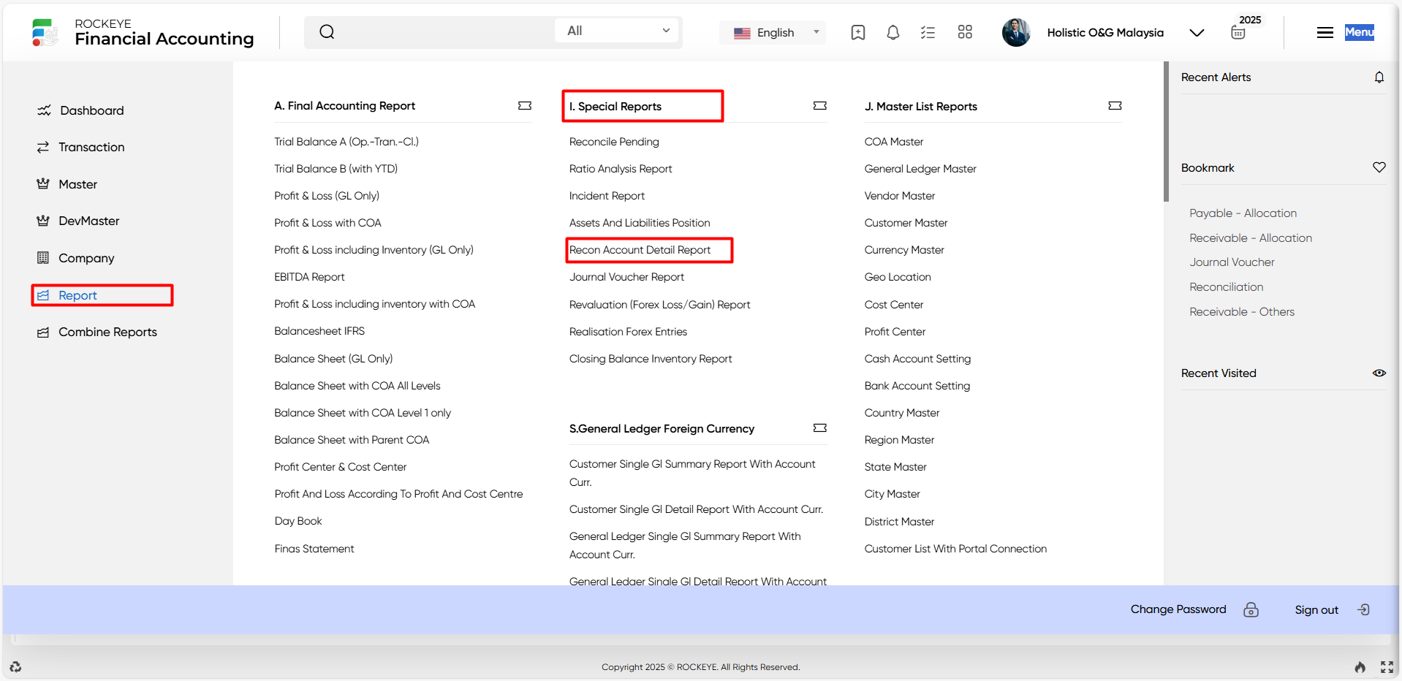Open Ratio Analysis Report

click(x=621, y=169)
